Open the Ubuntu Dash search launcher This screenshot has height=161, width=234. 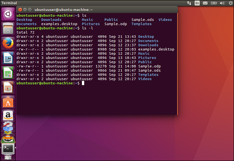click(8, 15)
